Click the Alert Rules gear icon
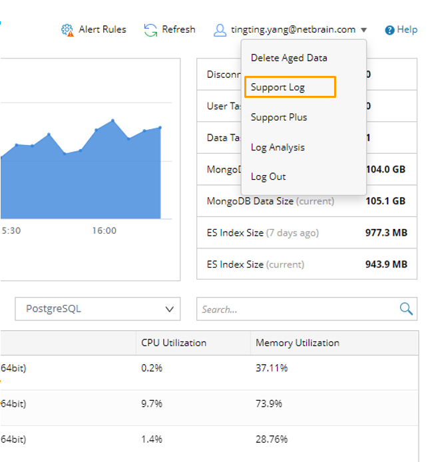 click(x=67, y=30)
